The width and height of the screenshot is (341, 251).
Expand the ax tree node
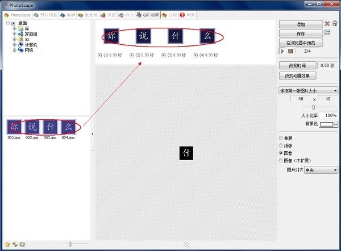(14, 39)
